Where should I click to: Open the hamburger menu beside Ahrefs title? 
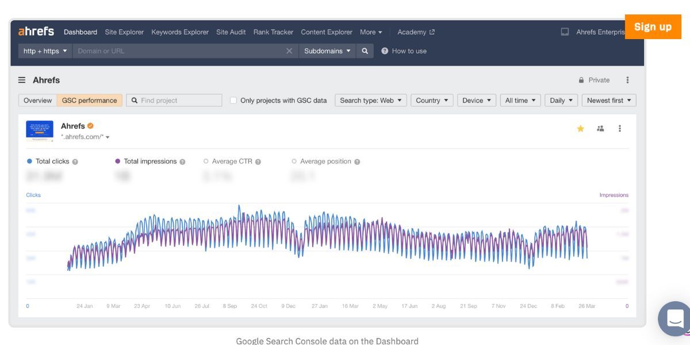pos(21,80)
